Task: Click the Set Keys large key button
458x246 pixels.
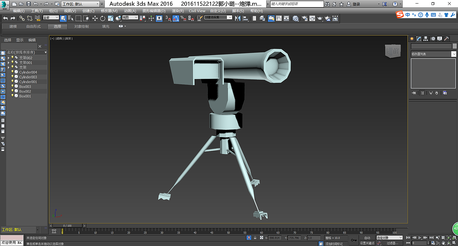Action: coord(354,240)
